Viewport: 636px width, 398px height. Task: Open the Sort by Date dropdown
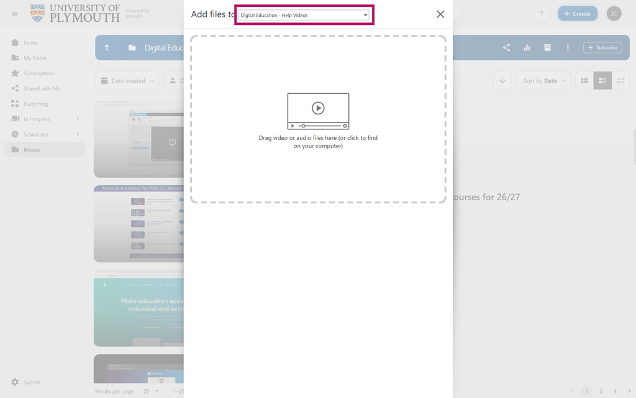543,81
